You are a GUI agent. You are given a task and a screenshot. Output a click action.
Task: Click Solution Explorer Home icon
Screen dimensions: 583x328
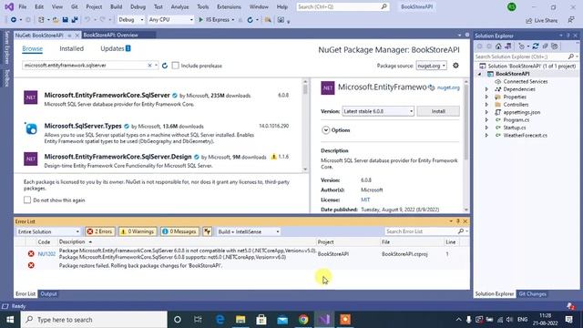(498, 46)
